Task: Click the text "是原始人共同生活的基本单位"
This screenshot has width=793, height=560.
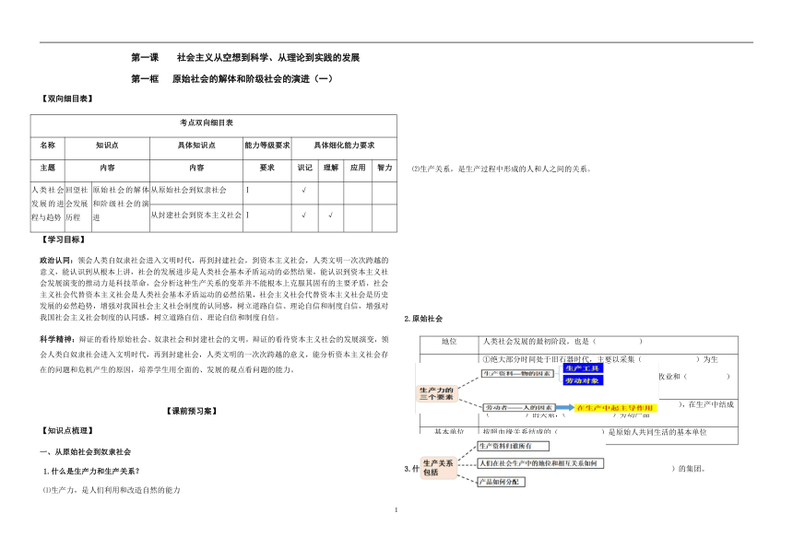Action: point(657,433)
